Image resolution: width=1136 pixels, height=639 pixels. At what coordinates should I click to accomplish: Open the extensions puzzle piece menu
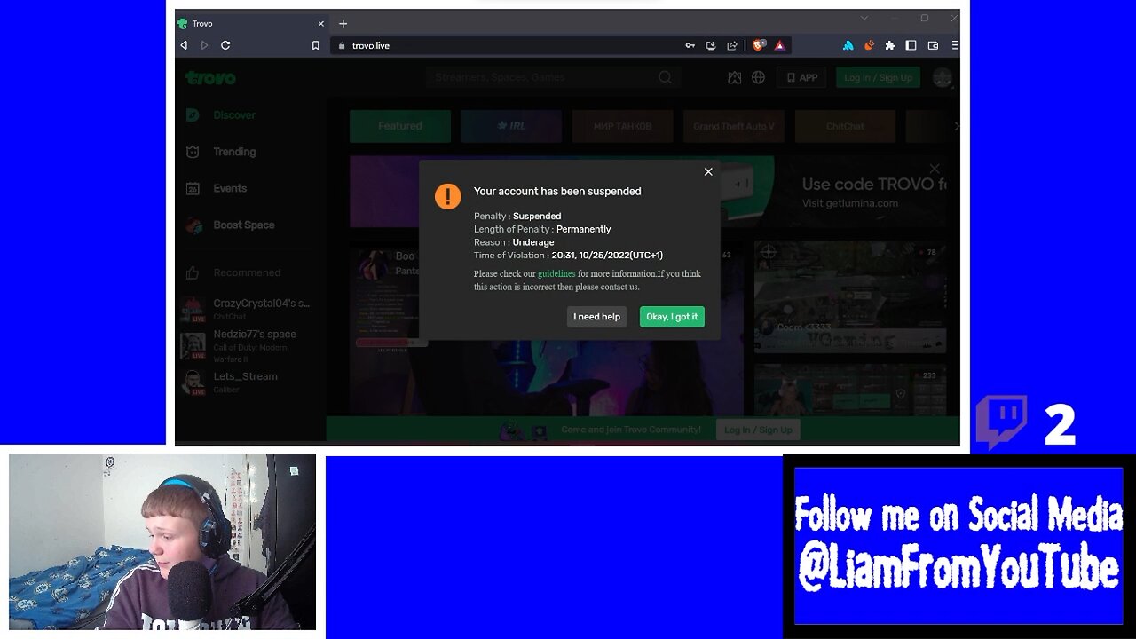click(890, 45)
